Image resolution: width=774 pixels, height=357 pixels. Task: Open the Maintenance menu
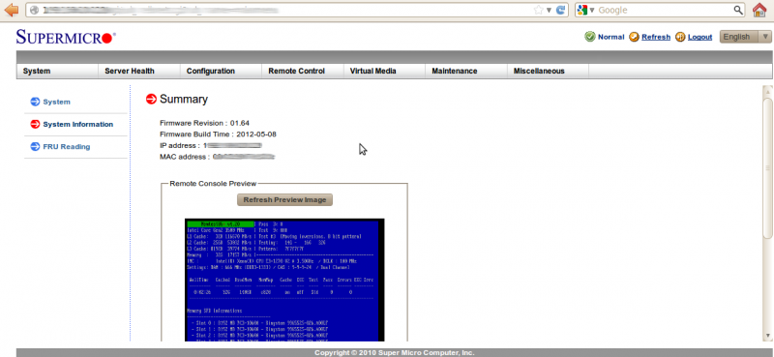pos(455,71)
